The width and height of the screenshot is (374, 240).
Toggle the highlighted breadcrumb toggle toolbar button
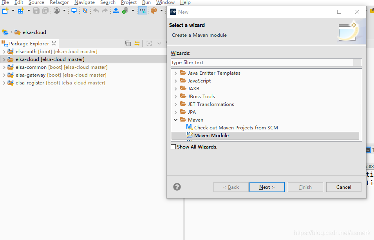(x=143, y=11)
